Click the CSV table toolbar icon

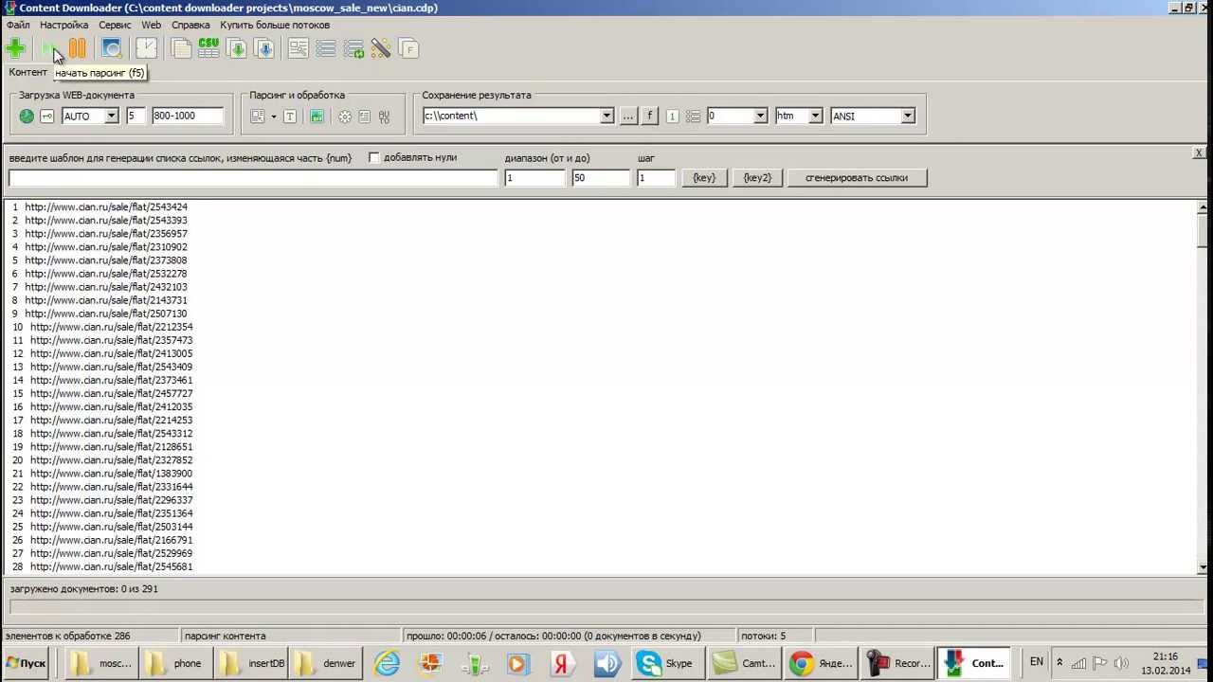point(208,48)
